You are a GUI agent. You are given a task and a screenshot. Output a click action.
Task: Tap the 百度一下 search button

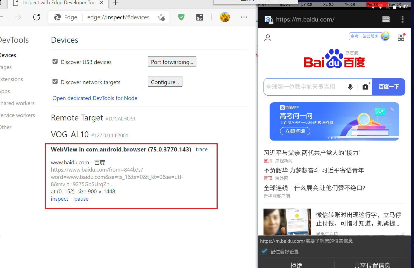tap(389, 87)
